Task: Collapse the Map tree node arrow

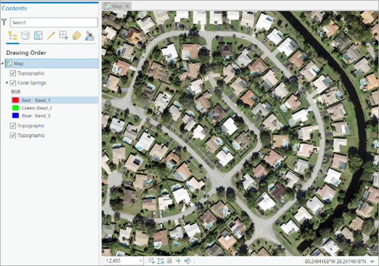Action: (3, 64)
